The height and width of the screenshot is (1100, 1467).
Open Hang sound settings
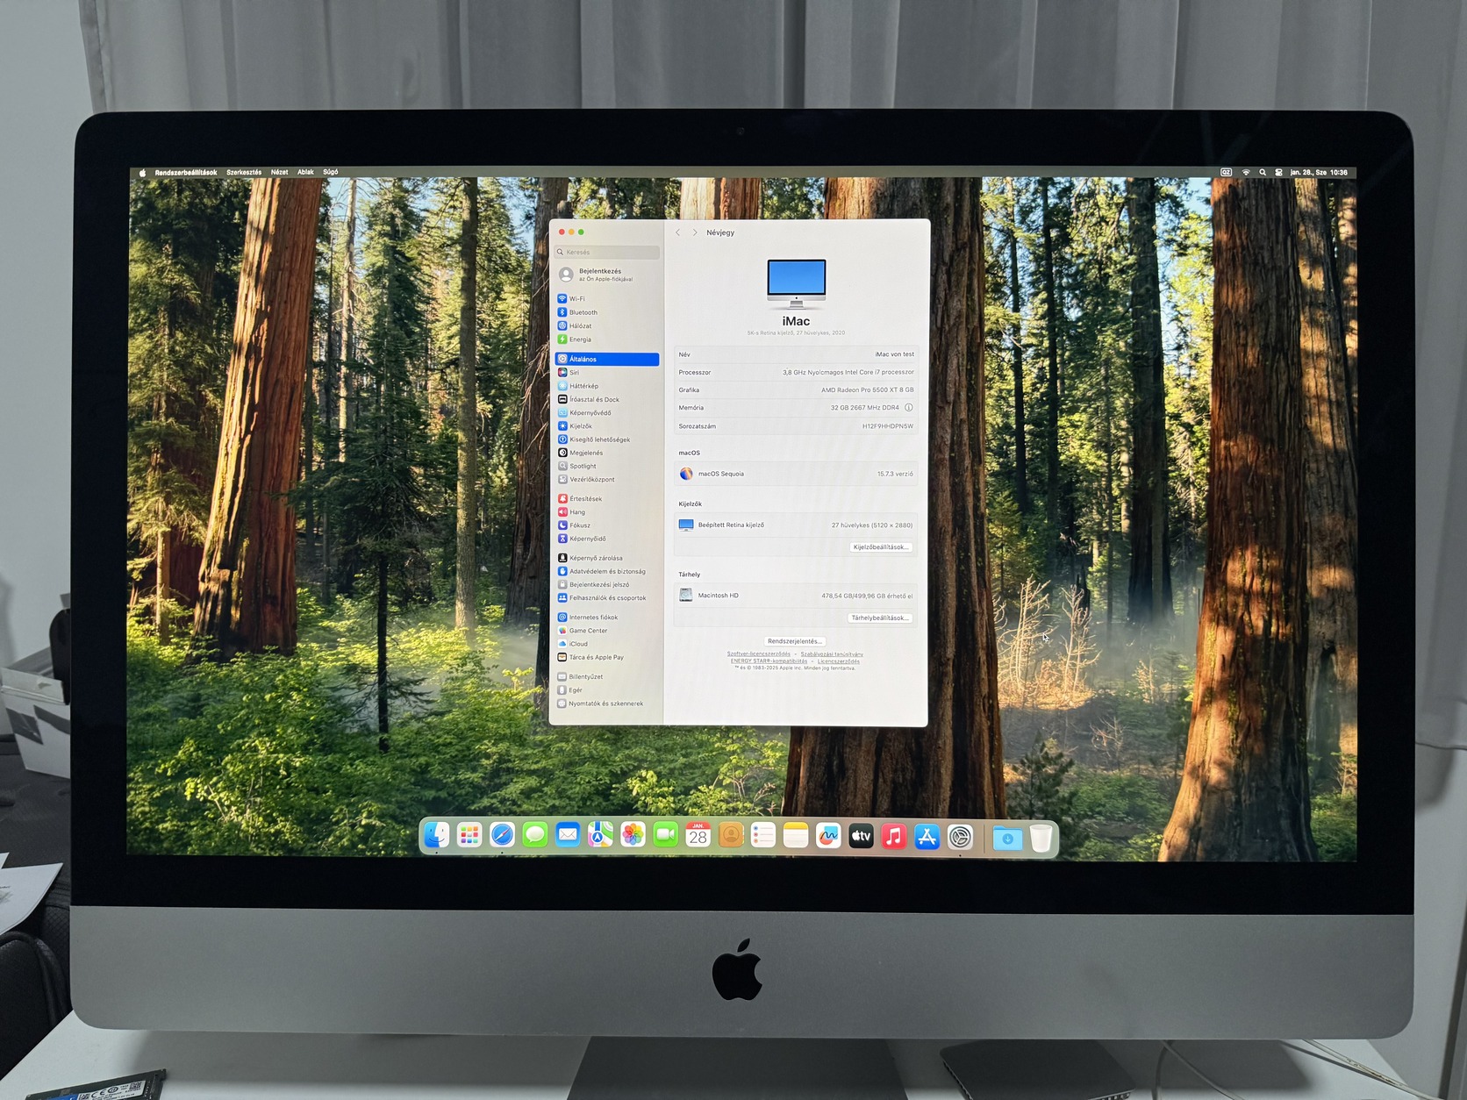point(607,512)
